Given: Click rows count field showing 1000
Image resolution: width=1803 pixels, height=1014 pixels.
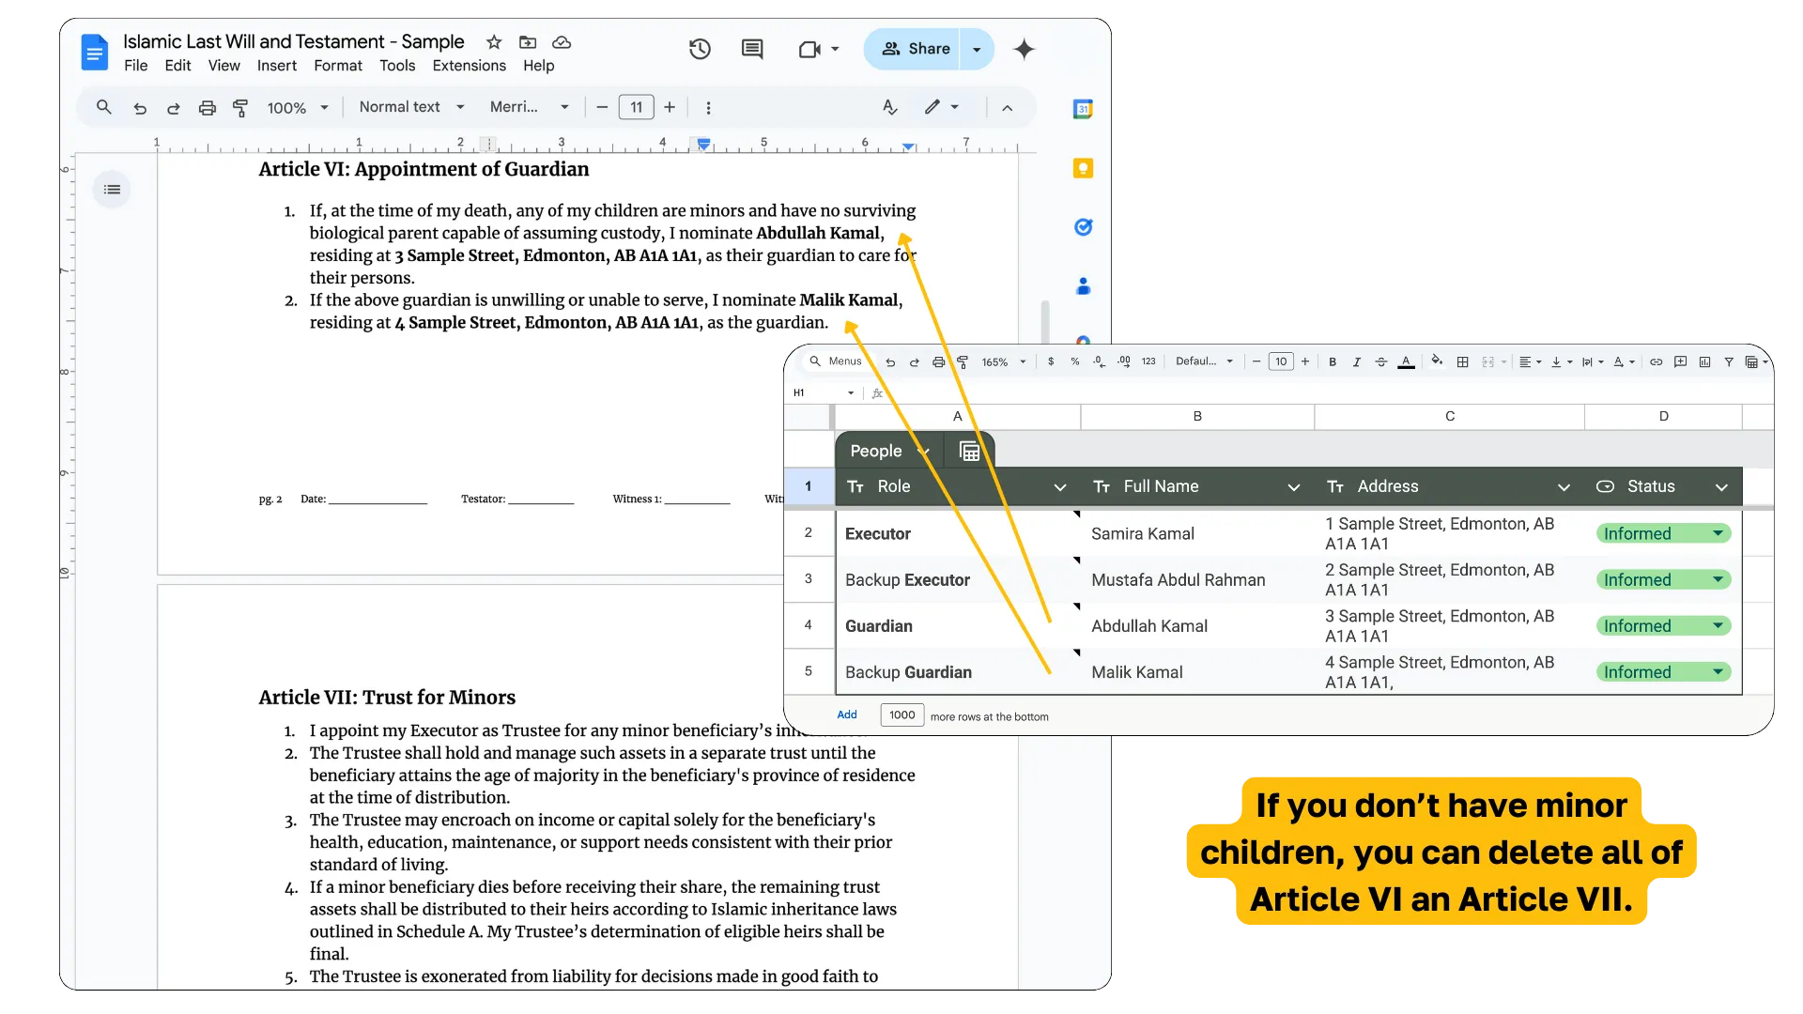Looking at the screenshot, I should 901,714.
